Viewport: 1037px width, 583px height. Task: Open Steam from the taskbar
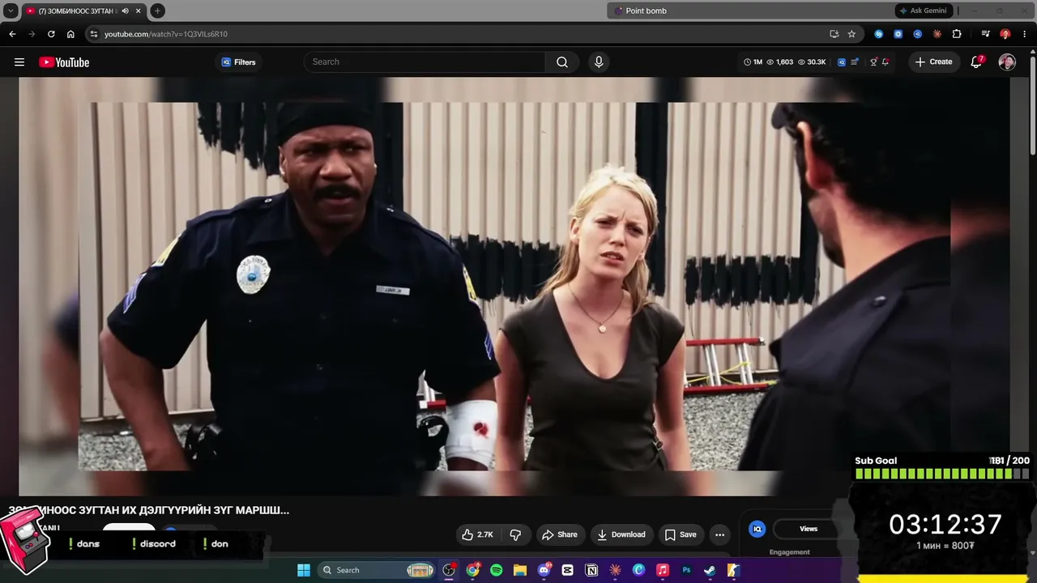(x=710, y=570)
